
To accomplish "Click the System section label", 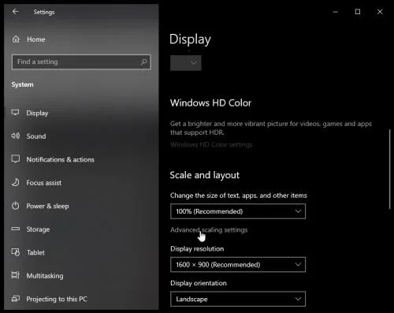I will pyautogui.click(x=22, y=84).
